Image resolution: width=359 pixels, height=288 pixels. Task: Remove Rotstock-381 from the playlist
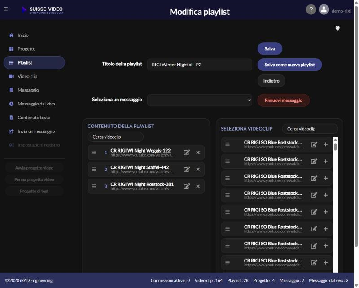click(x=198, y=186)
